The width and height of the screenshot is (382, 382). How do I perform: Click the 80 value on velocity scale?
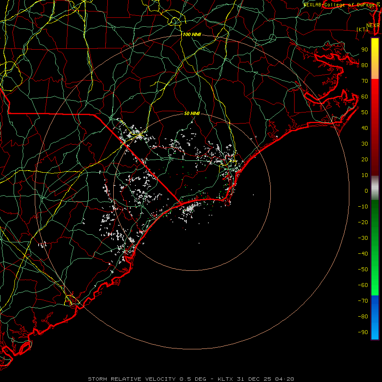click(x=365, y=65)
